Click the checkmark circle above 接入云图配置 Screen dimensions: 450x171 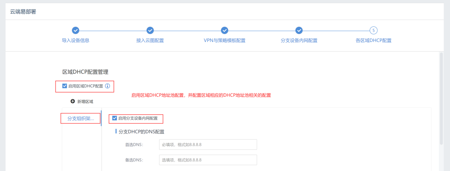tap(150, 30)
